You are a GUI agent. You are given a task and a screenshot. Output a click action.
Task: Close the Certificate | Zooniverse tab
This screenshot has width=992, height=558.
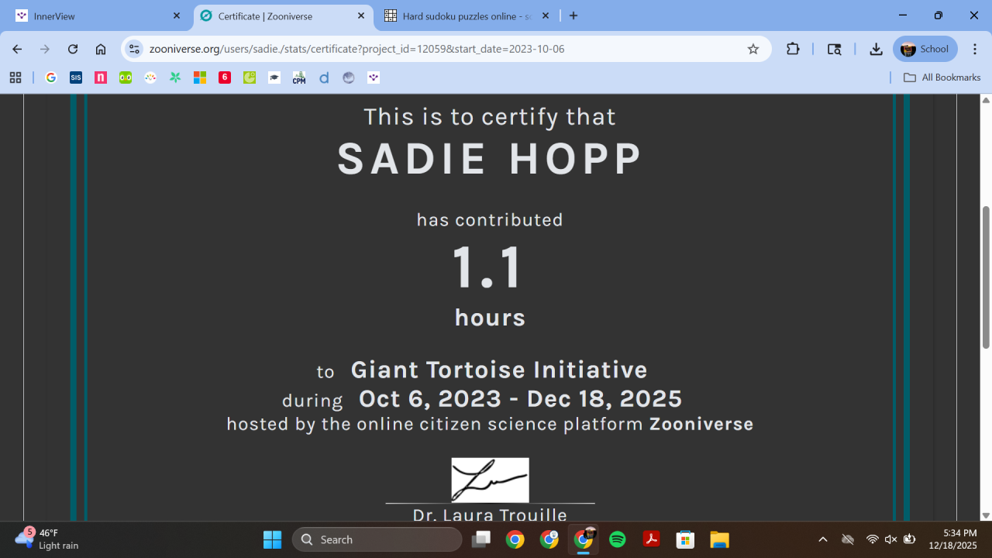click(x=361, y=15)
